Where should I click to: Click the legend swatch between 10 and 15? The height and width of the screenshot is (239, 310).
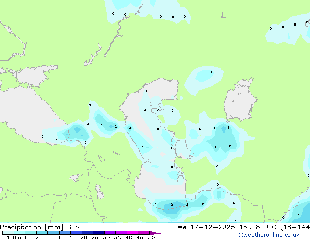pos(65,233)
